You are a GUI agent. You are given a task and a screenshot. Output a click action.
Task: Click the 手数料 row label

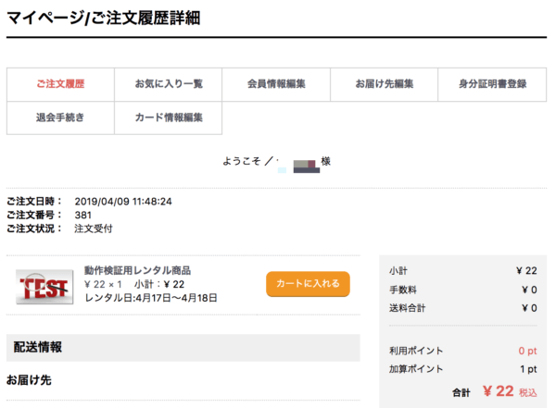pyautogui.click(x=403, y=290)
